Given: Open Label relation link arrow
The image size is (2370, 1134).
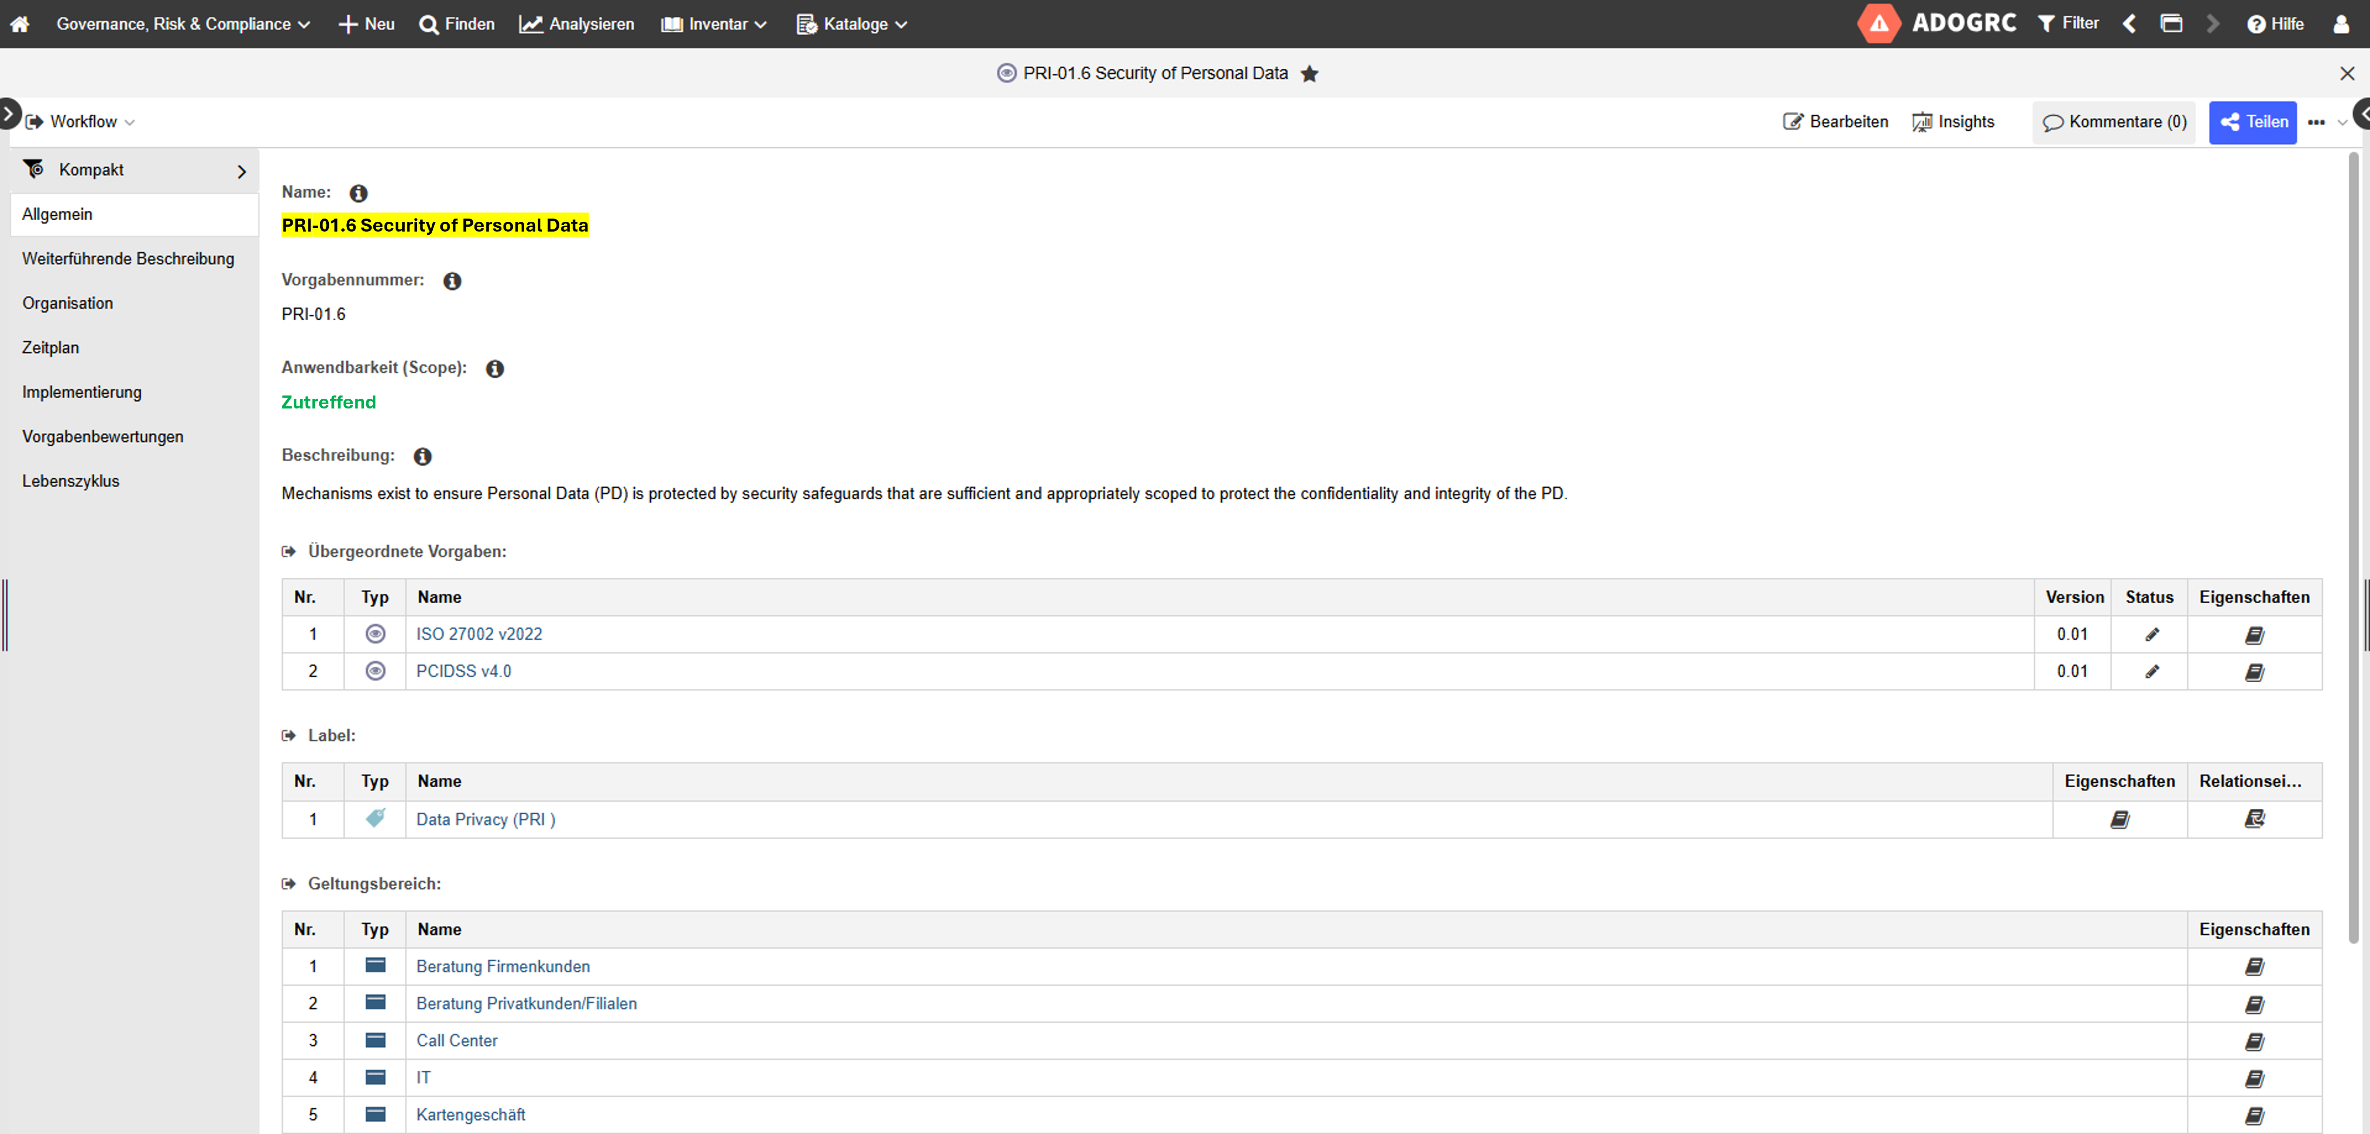Looking at the screenshot, I should (x=288, y=735).
